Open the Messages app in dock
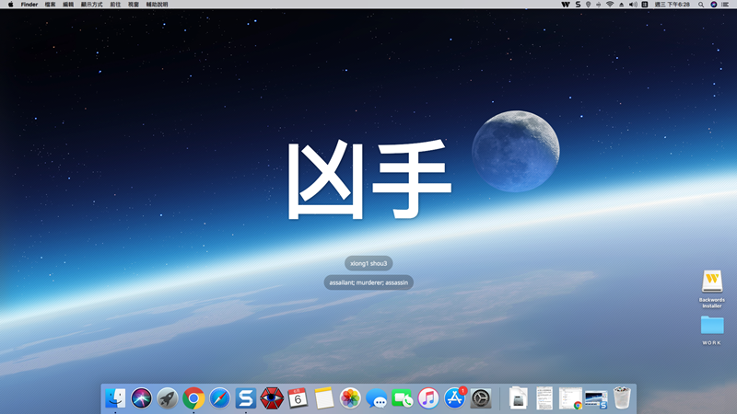 (x=376, y=397)
